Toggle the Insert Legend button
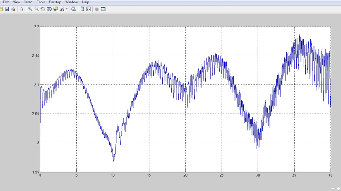 coord(88,9)
